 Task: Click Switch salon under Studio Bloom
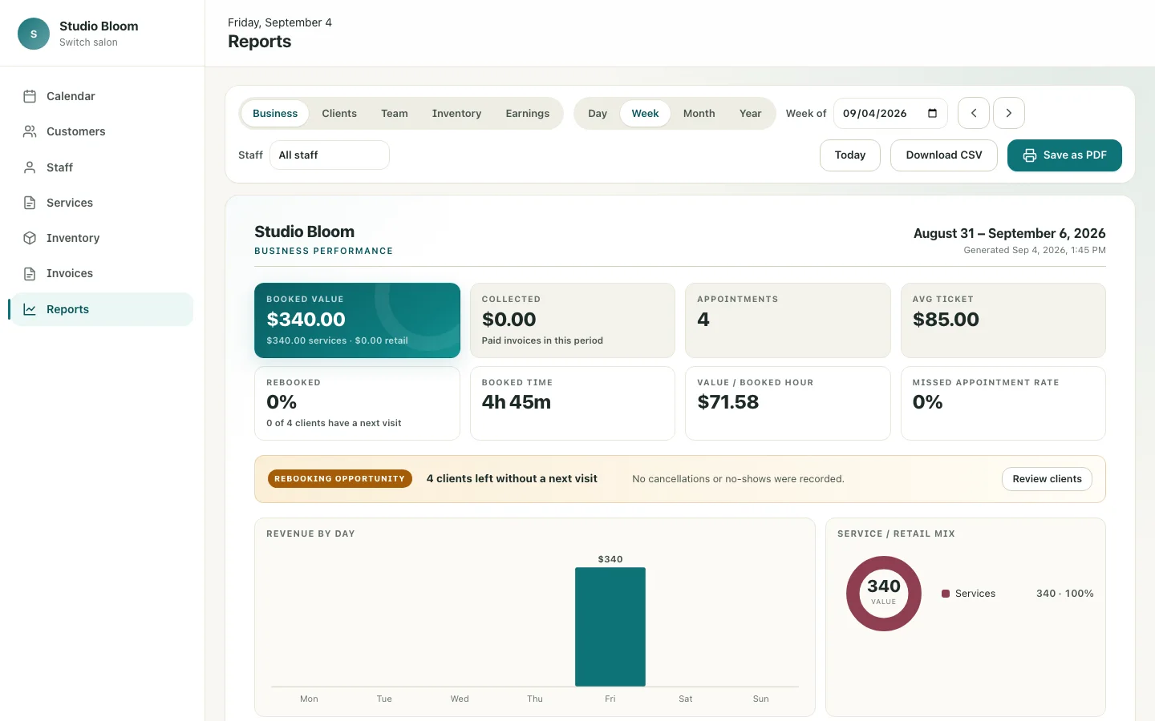[x=88, y=42]
